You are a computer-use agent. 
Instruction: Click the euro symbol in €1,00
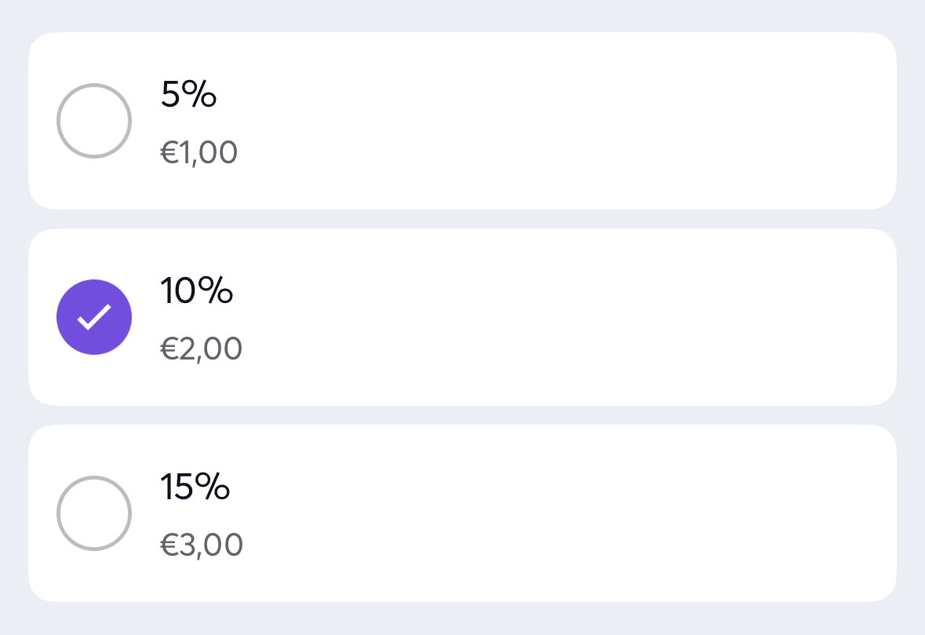[169, 153]
